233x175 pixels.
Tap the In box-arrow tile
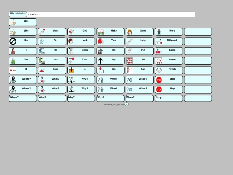81,70
